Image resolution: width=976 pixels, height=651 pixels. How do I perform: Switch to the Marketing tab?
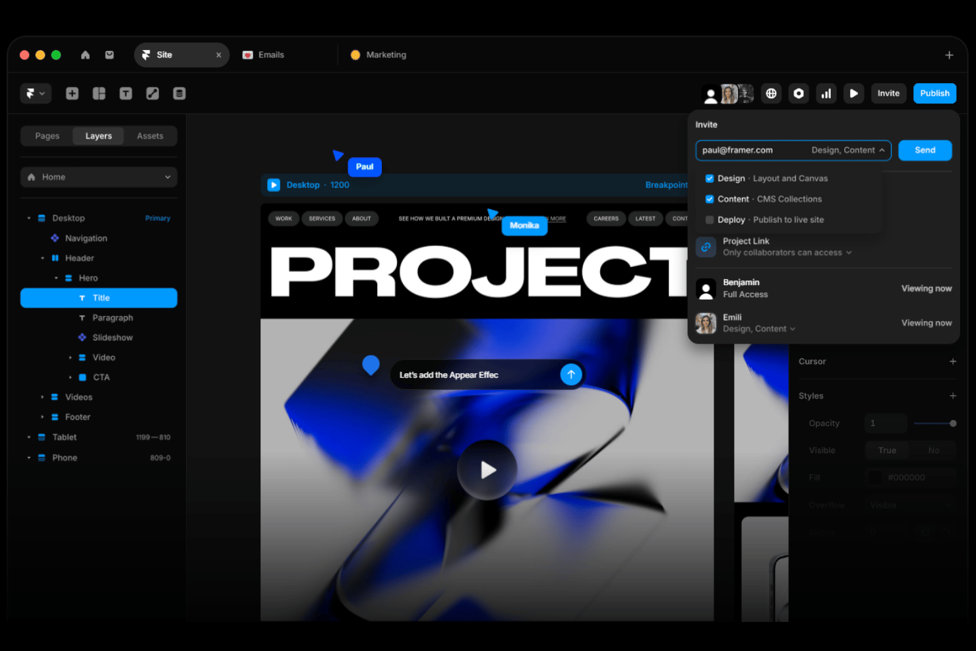pos(379,55)
